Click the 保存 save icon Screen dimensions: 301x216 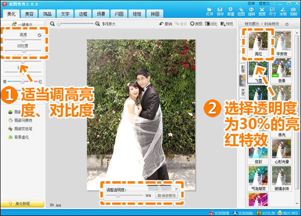[x=220, y=12]
